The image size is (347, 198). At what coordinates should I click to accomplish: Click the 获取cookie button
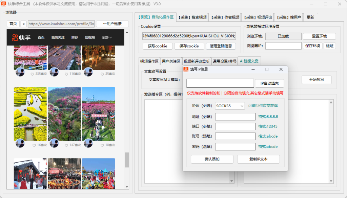point(157,46)
